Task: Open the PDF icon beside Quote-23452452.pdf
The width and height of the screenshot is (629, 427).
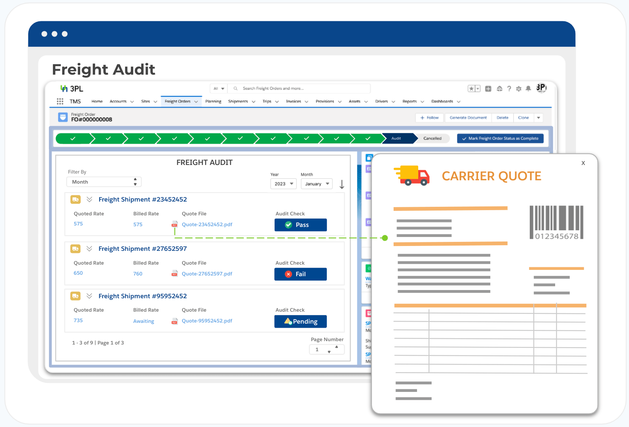Action: click(x=174, y=224)
